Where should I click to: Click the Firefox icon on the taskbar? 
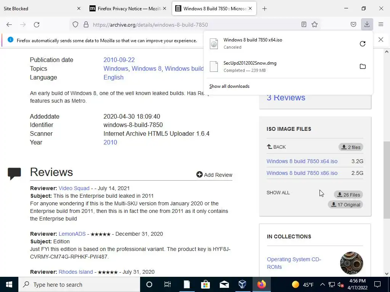pos(261,284)
